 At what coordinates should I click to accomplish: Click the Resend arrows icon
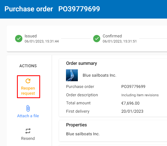pyautogui.click(x=28, y=131)
